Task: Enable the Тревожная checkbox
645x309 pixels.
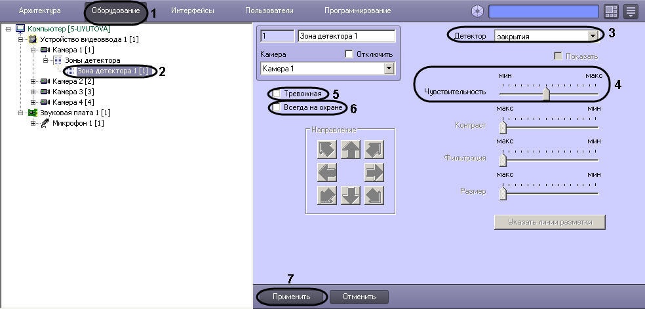Action: [x=277, y=94]
